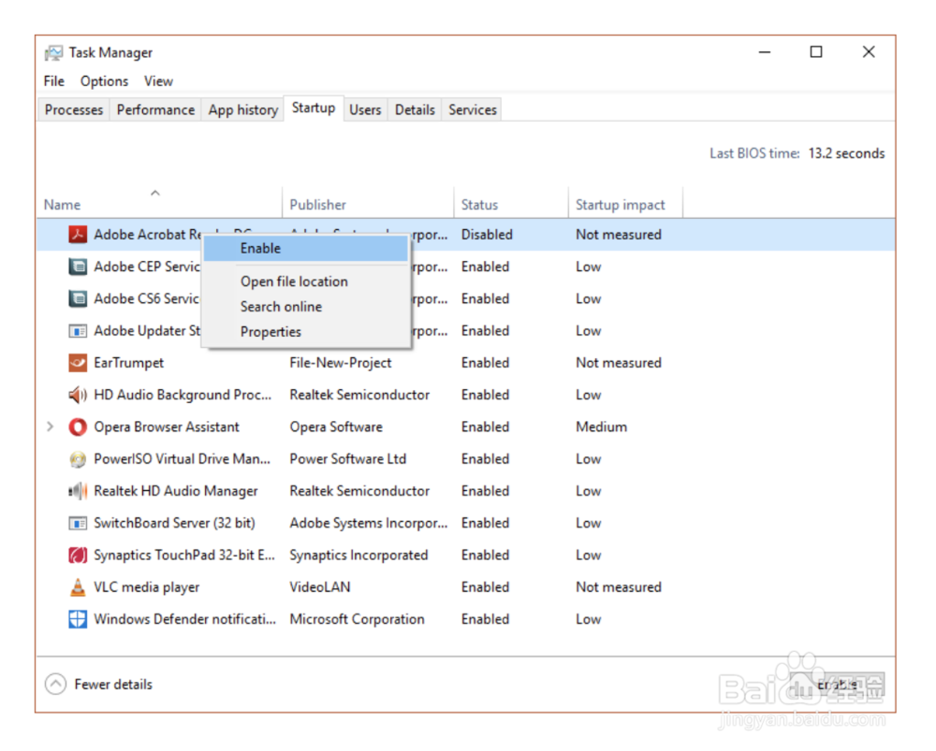The image size is (936, 751).
Task: Expand the Opera Browser Assistant row
Action: tap(51, 427)
